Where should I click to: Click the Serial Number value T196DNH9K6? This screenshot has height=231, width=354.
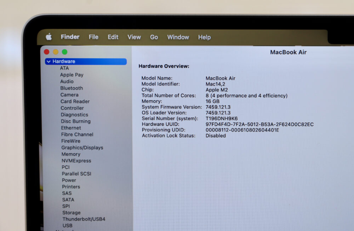[x=222, y=118]
